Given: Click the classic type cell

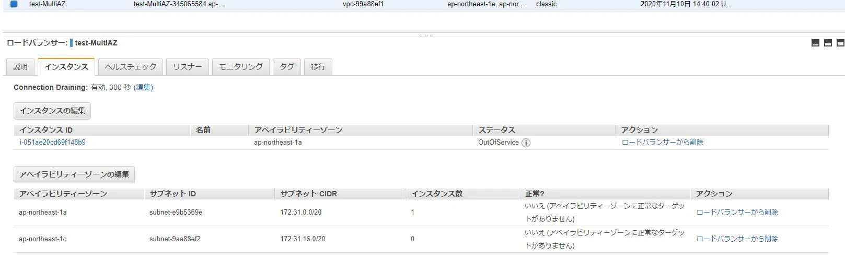Looking at the screenshot, I should coord(546,4).
